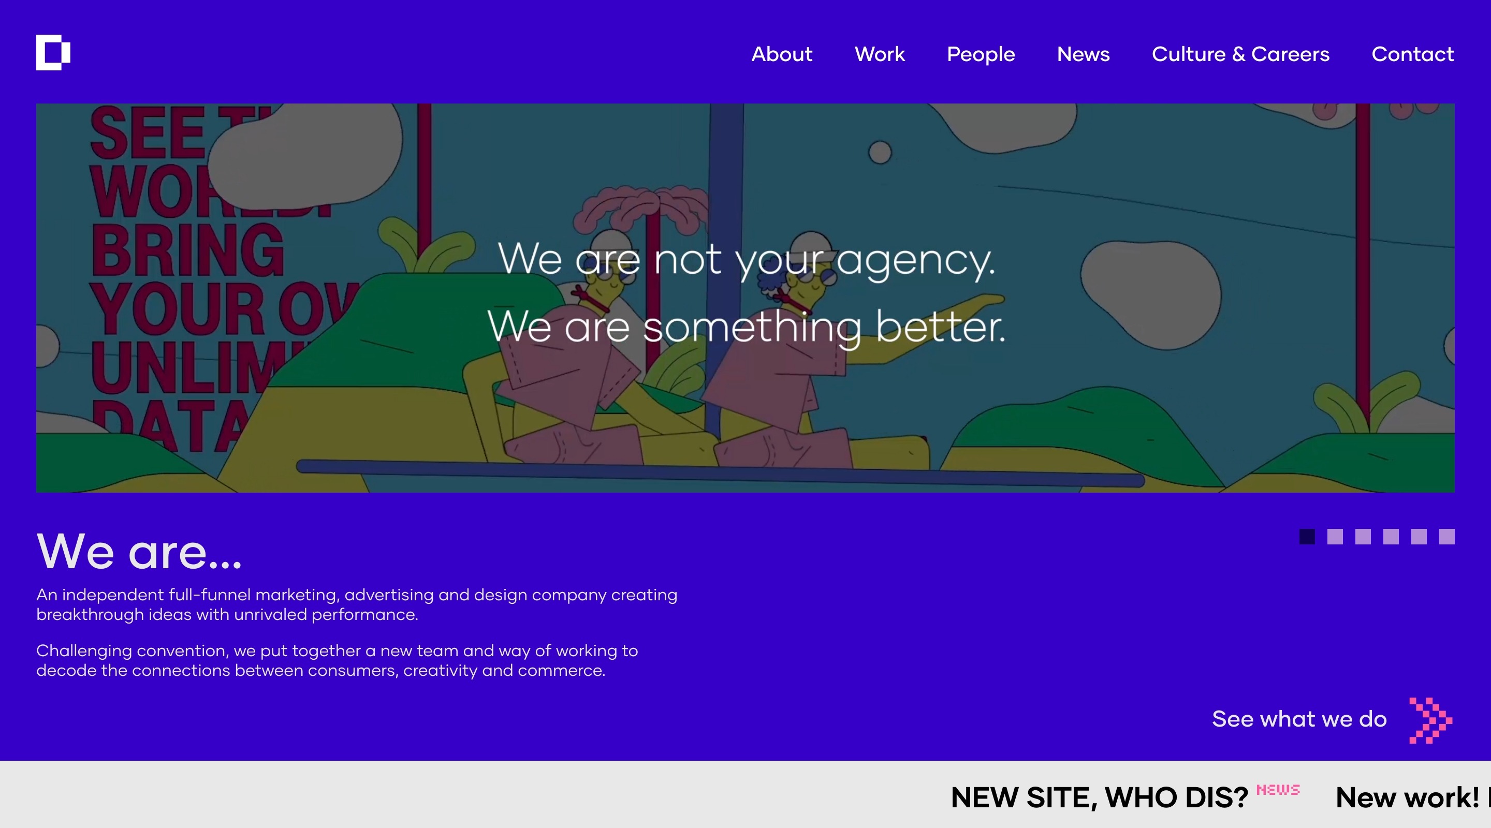
Task: Open the Contact page
Action: (1412, 54)
